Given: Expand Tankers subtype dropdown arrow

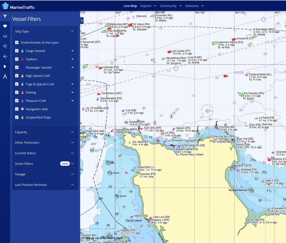Looking at the screenshot, I should [x=72, y=59].
